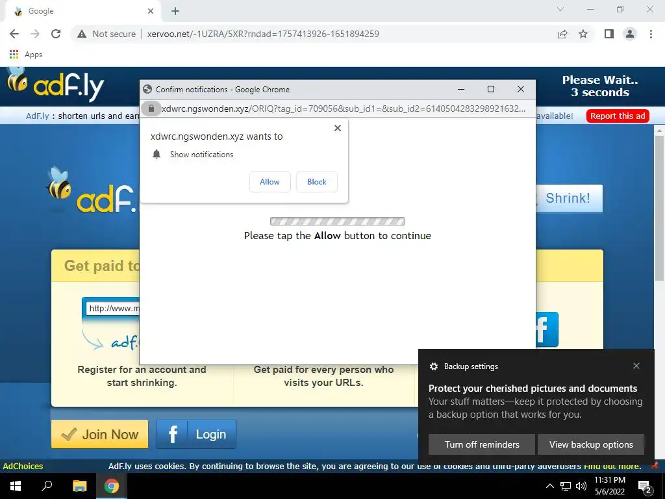Click Turn off reminders
The width and height of the screenshot is (665, 499).
(482, 444)
